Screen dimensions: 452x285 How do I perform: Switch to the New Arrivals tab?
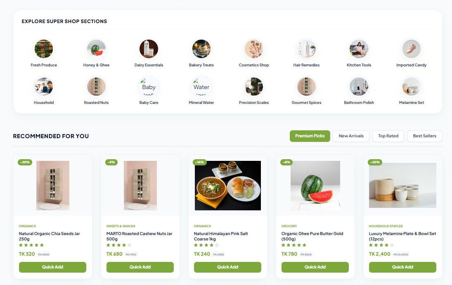pyautogui.click(x=351, y=136)
